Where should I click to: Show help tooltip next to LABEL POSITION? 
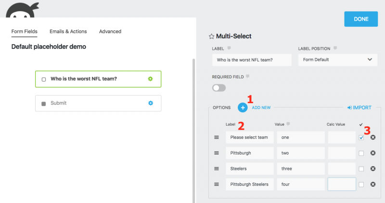pos(335,48)
